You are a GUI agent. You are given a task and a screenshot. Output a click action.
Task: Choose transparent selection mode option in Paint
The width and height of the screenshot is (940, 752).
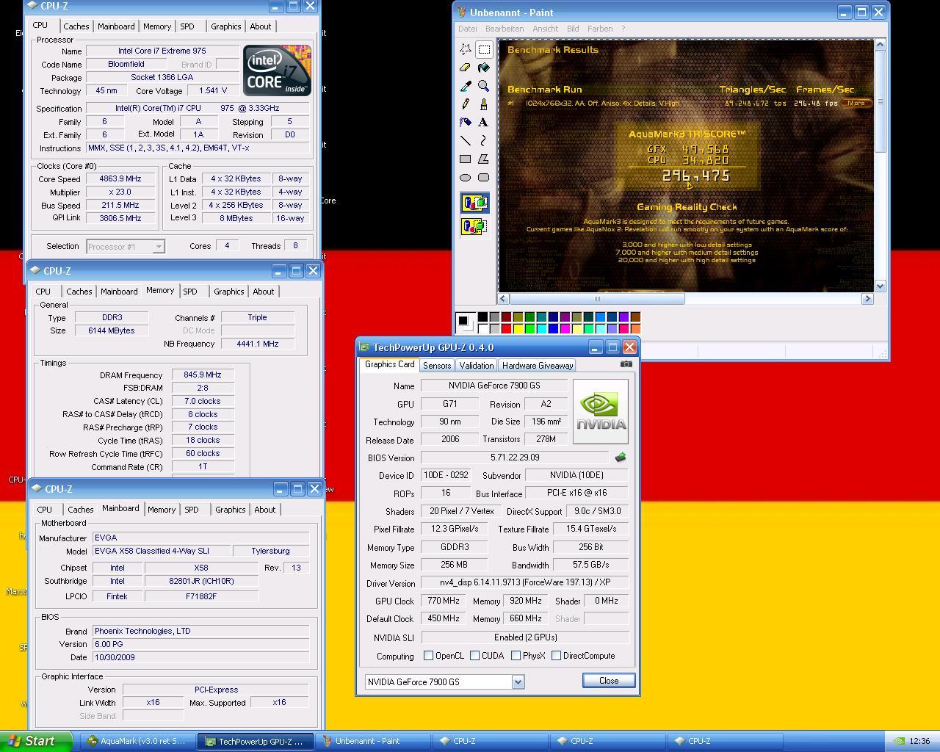tap(474, 225)
